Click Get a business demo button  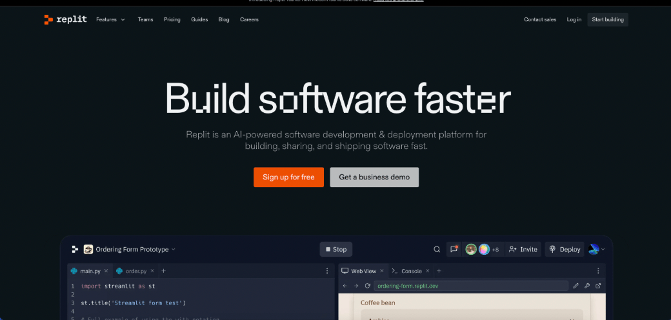point(374,177)
